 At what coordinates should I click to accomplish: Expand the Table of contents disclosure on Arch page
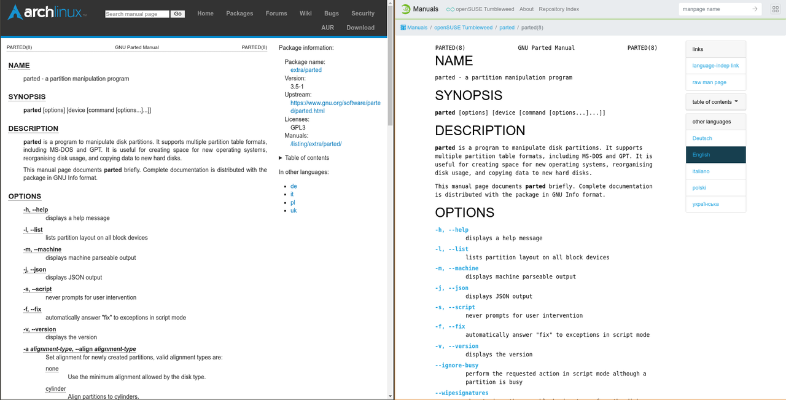click(x=304, y=158)
